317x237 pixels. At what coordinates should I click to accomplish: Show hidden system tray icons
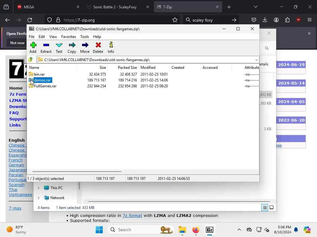coord(239,230)
